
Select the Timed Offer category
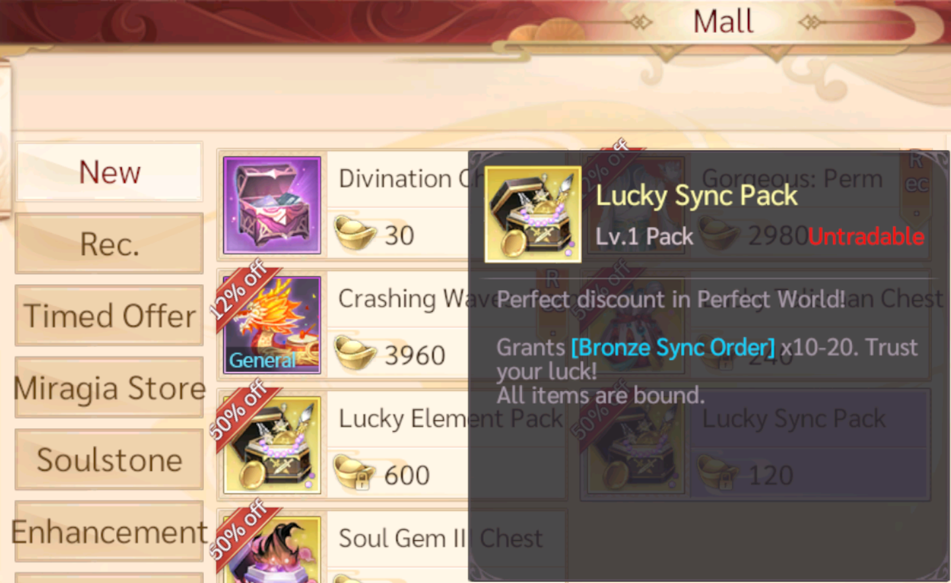(x=109, y=315)
